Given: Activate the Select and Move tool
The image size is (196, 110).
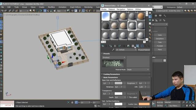Looking at the screenshot, I should point(45,11).
